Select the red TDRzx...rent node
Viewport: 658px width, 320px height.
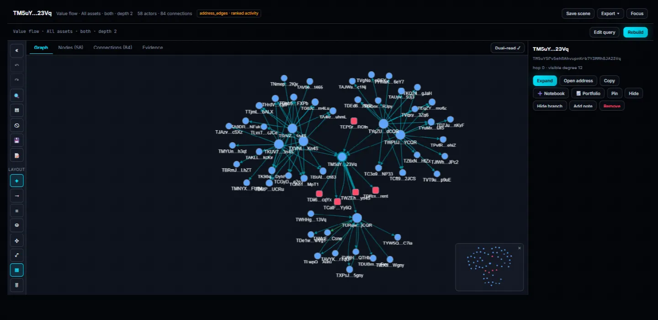[x=376, y=190]
